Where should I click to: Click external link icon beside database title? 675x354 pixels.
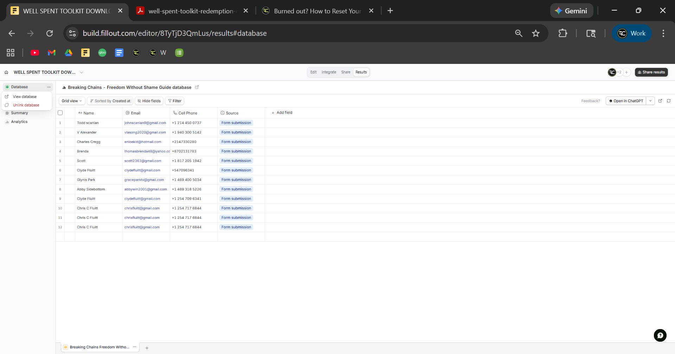pyautogui.click(x=197, y=87)
